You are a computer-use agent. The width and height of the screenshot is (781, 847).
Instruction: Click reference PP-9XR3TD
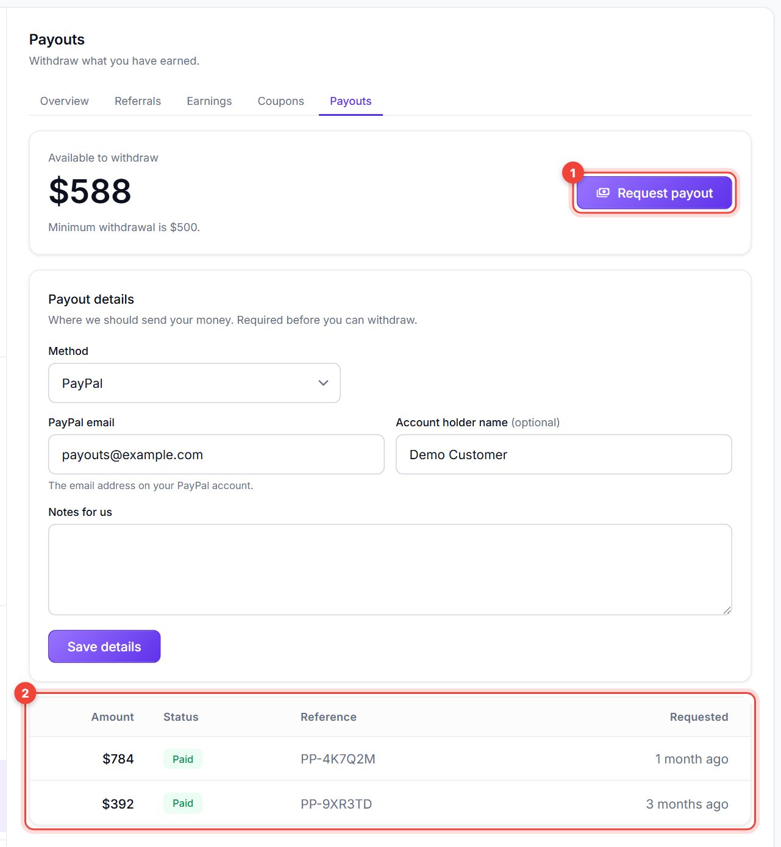(x=337, y=804)
